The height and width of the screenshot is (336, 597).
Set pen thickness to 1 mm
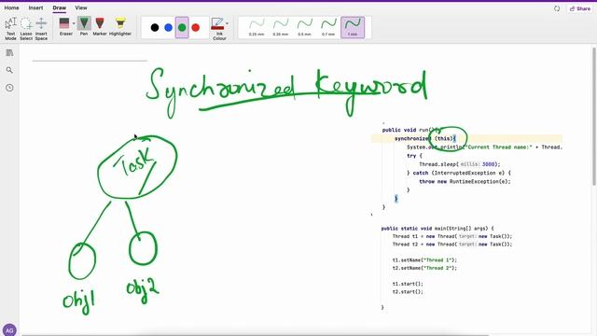(353, 27)
